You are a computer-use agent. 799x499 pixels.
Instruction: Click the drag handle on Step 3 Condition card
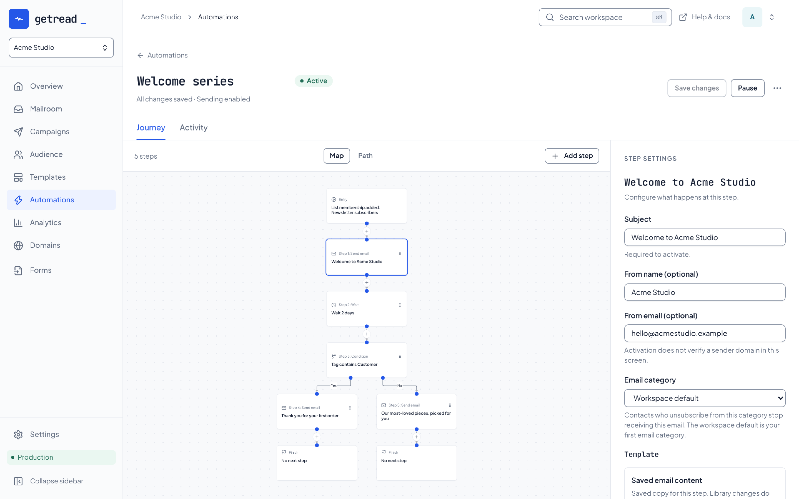[x=400, y=356]
